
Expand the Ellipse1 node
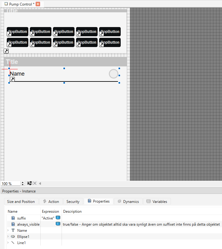pos(8,237)
